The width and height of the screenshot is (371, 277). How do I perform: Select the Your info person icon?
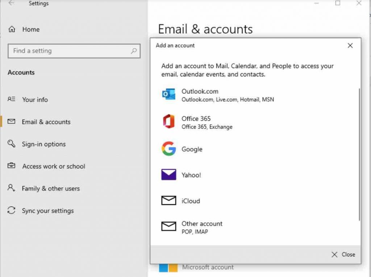[x=12, y=99]
